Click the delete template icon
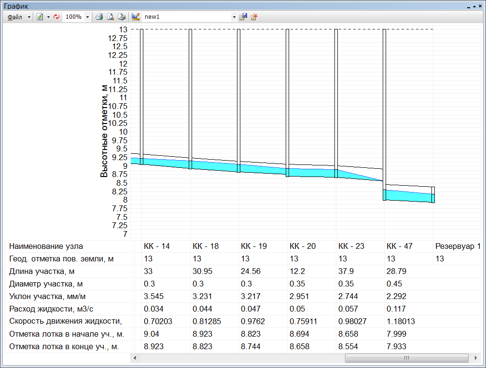This screenshot has height=368, width=486. pyautogui.click(x=254, y=16)
